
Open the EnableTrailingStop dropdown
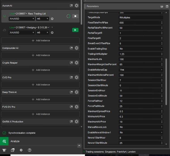141,49
